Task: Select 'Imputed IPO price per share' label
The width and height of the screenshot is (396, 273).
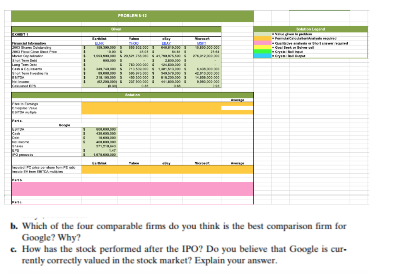Action: (x=44, y=167)
